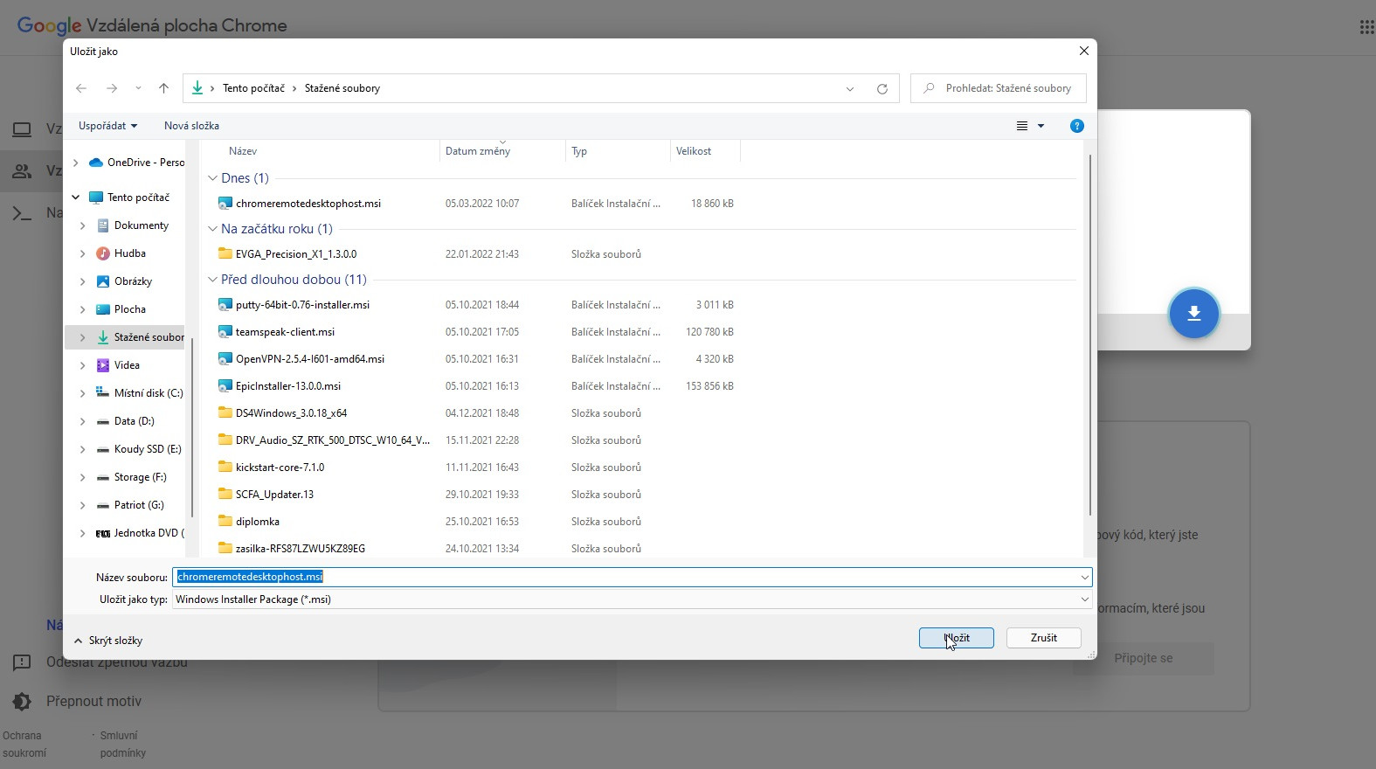Click Přepnout motiv in Chrome page
Viewport: 1376px width, 769px height.
[x=93, y=701]
